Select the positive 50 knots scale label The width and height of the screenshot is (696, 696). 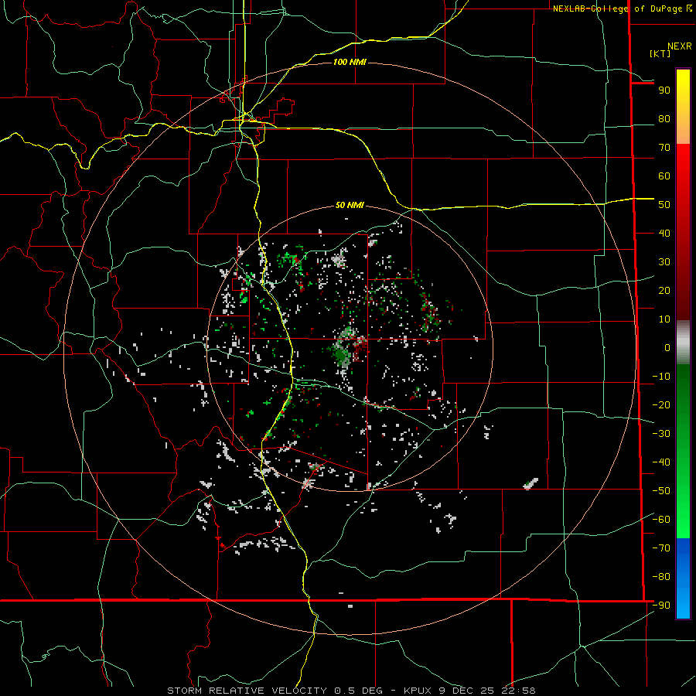[x=664, y=205]
